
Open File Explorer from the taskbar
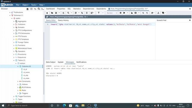pos(83,106)
